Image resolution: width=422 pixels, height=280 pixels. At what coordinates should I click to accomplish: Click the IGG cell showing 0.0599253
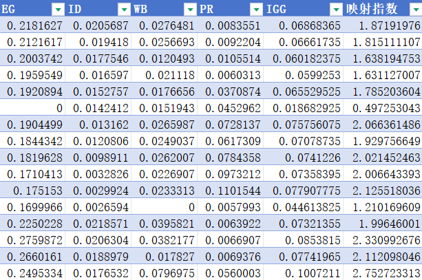[x=304, y=75]
